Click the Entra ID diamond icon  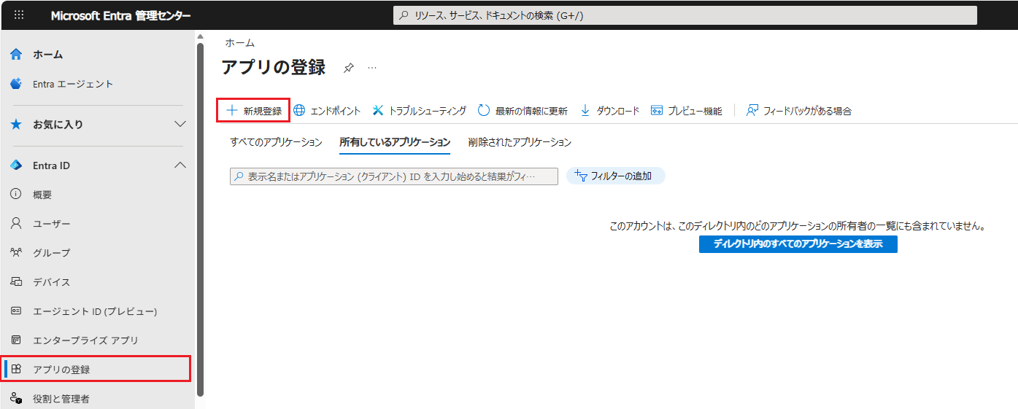click(x=16, y=165)
